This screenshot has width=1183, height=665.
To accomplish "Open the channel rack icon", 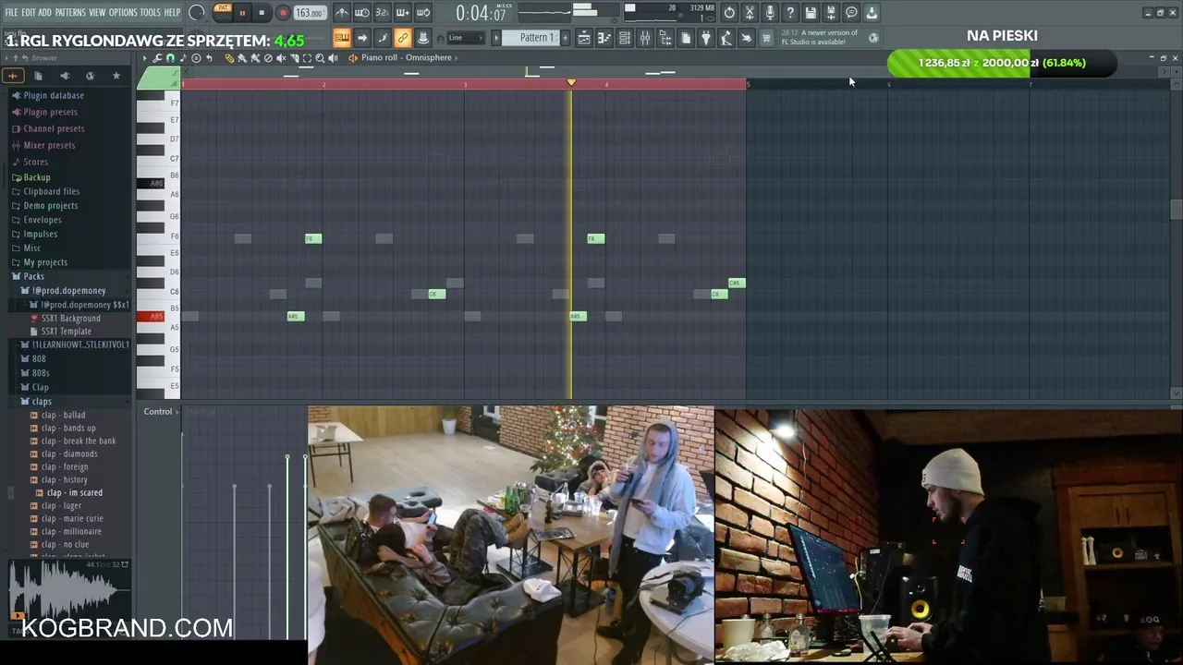I will 625,38.
